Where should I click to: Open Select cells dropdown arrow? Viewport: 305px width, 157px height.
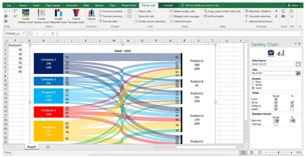154,11
